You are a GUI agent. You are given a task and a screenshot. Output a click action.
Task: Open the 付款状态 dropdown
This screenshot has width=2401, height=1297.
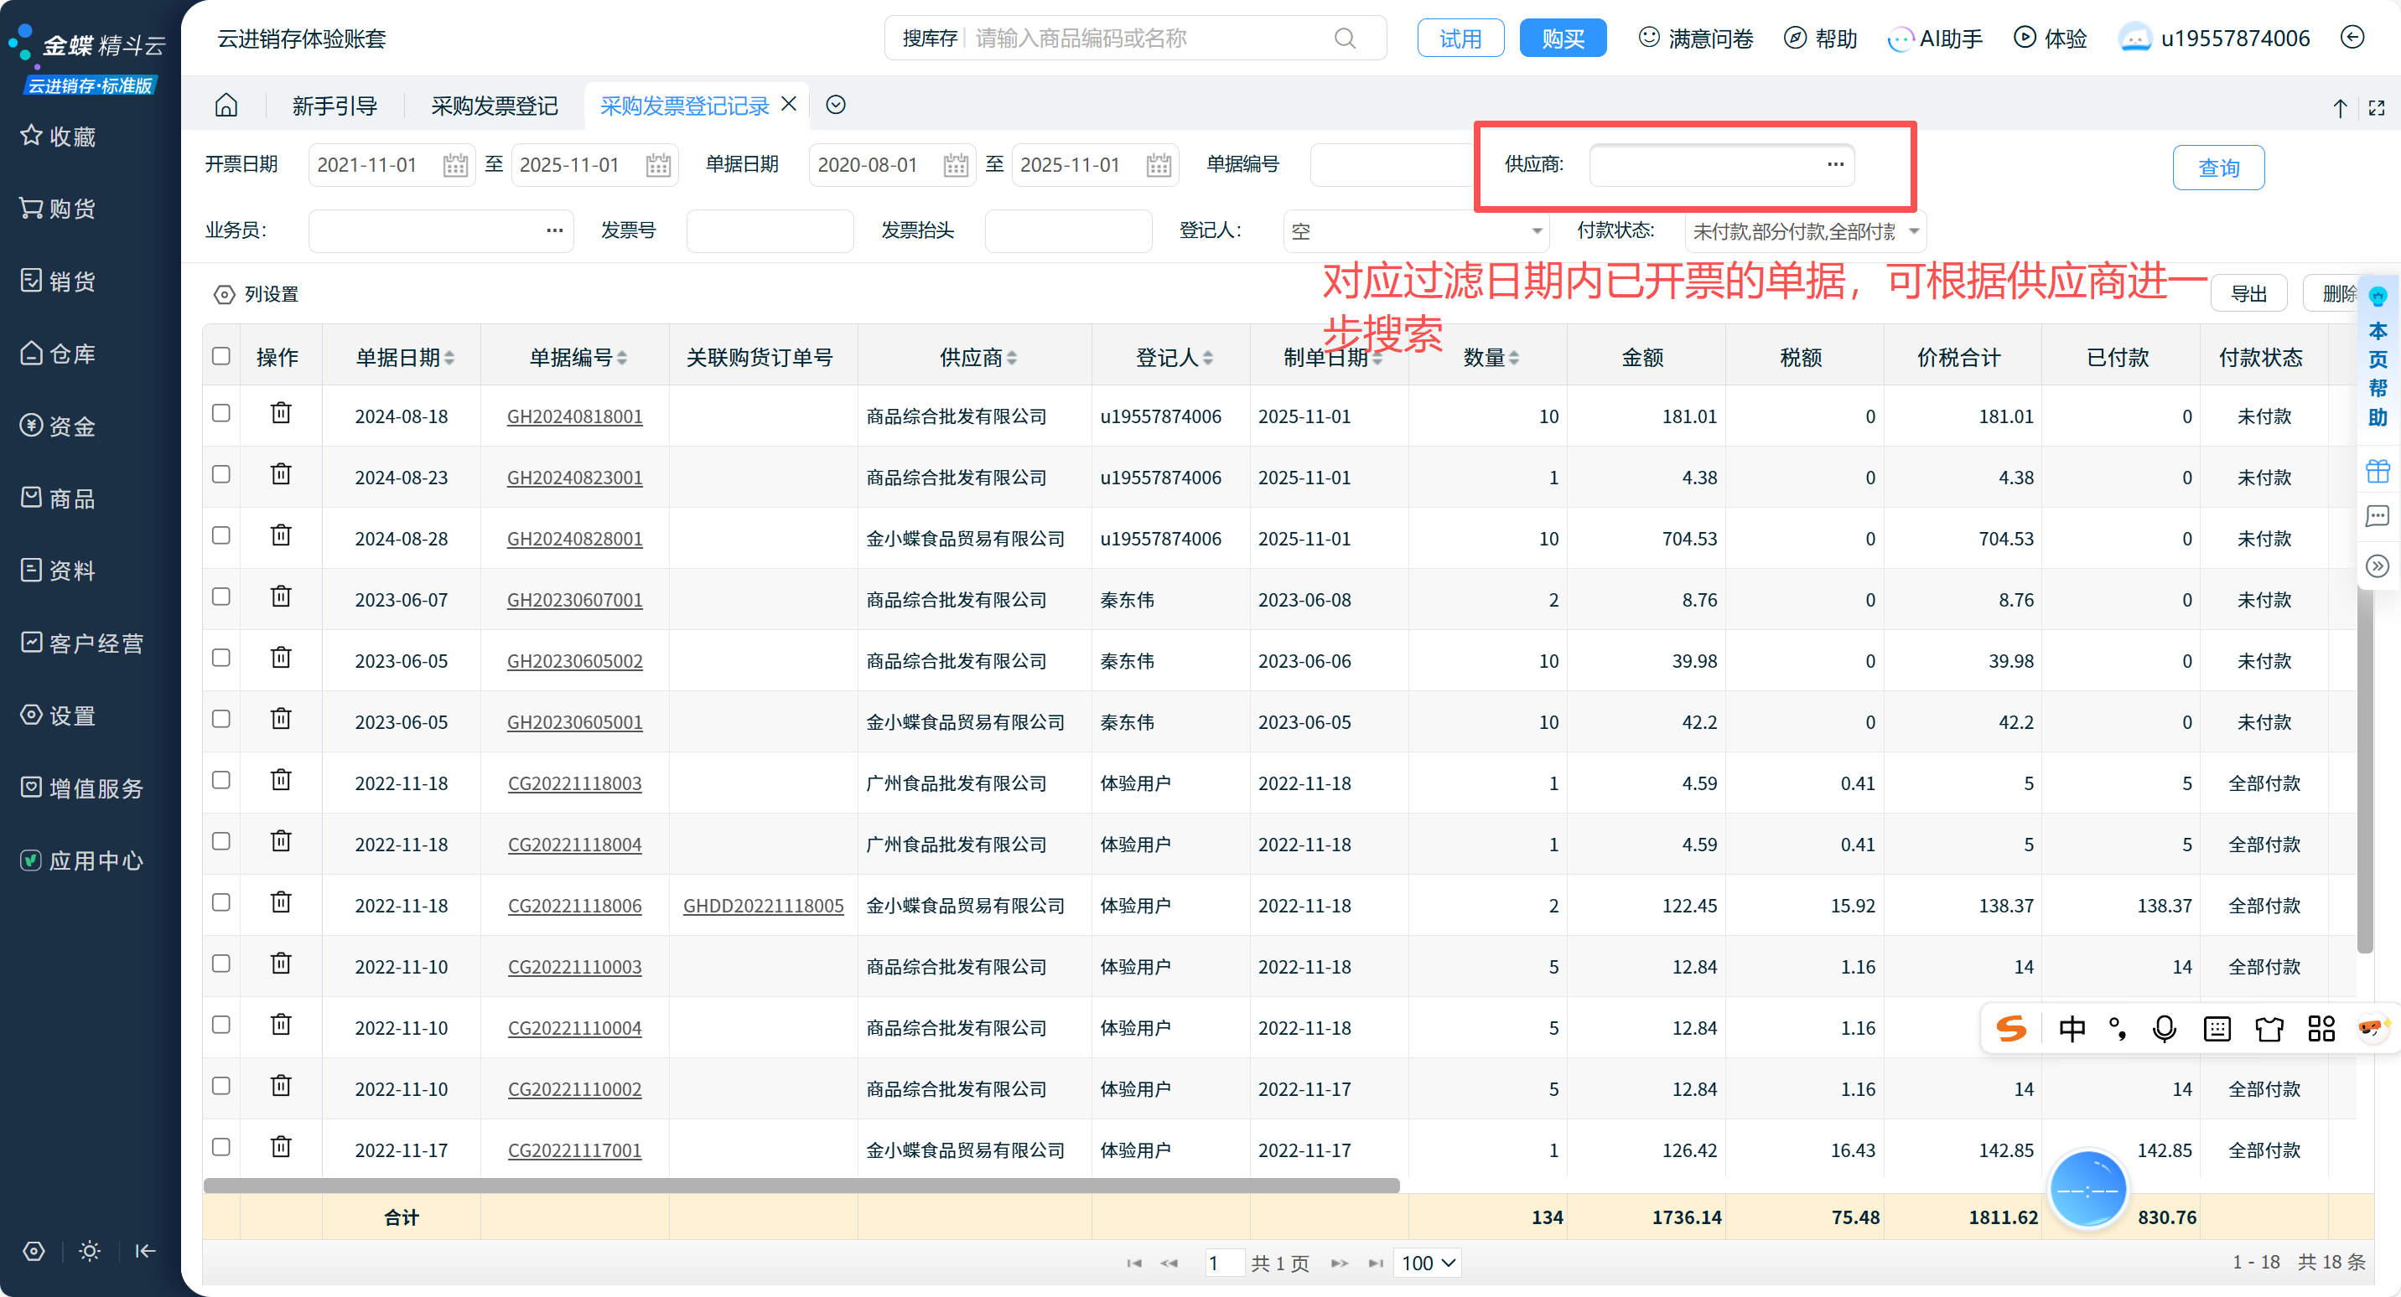[x=1914, y=231]
